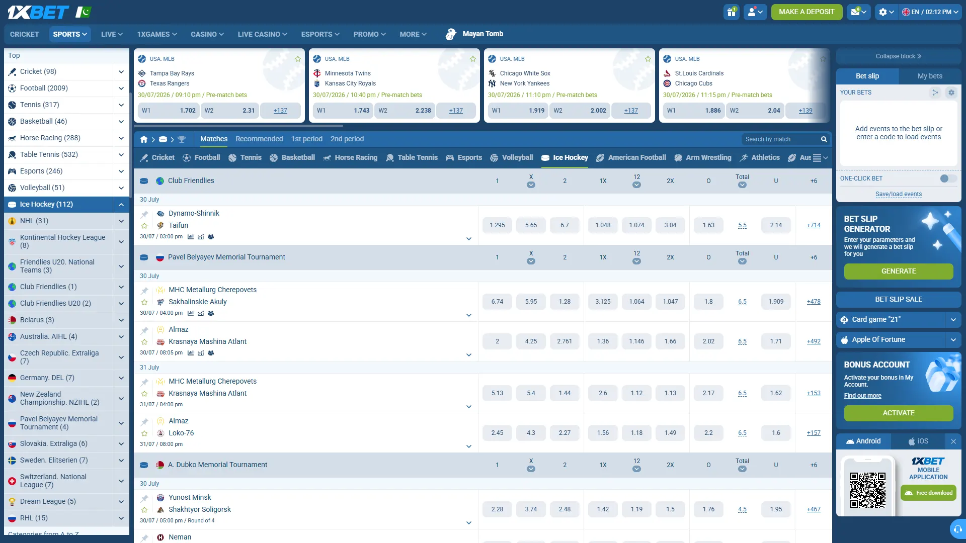
Task: Select the Android app tab
Action: 863,441
